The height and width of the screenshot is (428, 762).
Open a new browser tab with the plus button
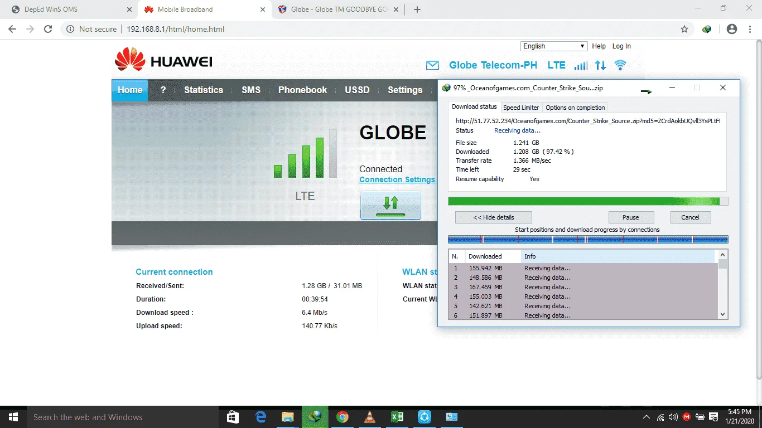click(417, 9)
